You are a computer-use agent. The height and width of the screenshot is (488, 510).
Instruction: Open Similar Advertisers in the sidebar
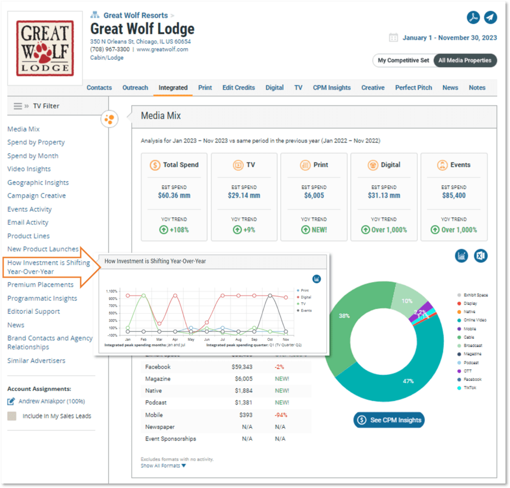36,361
